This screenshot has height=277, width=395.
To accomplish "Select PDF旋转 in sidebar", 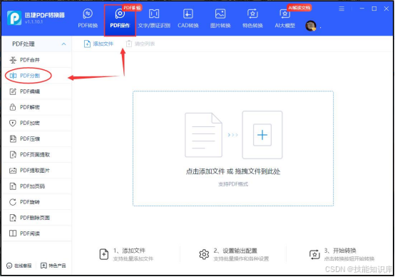I will [x=36, y=202].
